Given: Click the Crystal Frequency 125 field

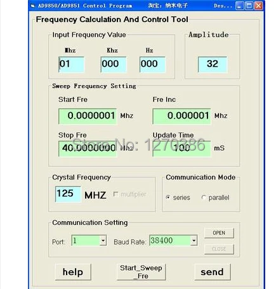Looking at the screenshot, I should click(68, 194).
